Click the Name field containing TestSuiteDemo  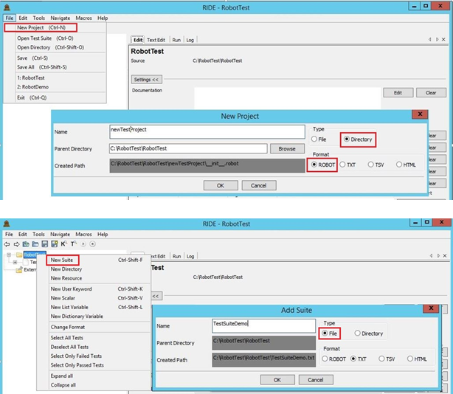point(264,326)
